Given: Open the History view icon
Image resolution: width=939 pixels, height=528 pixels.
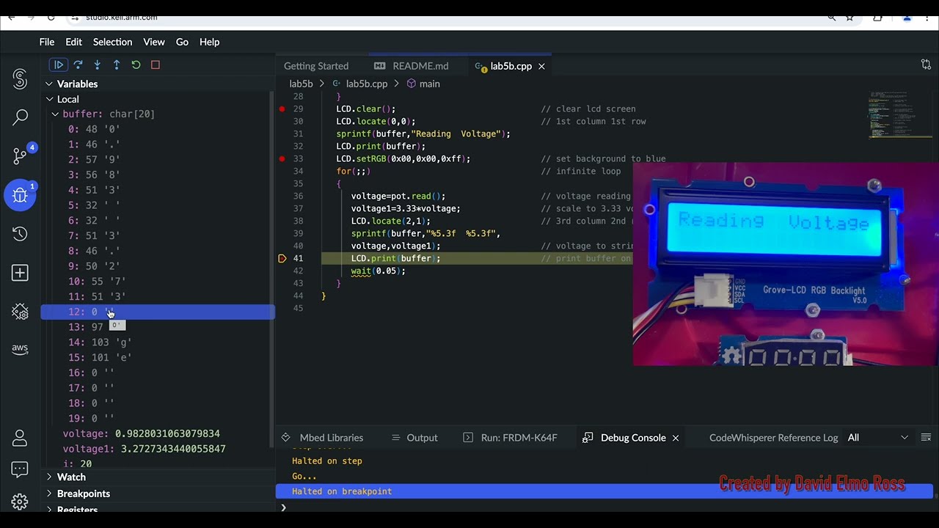Looking at the screenshot, I should click(20, 234).
